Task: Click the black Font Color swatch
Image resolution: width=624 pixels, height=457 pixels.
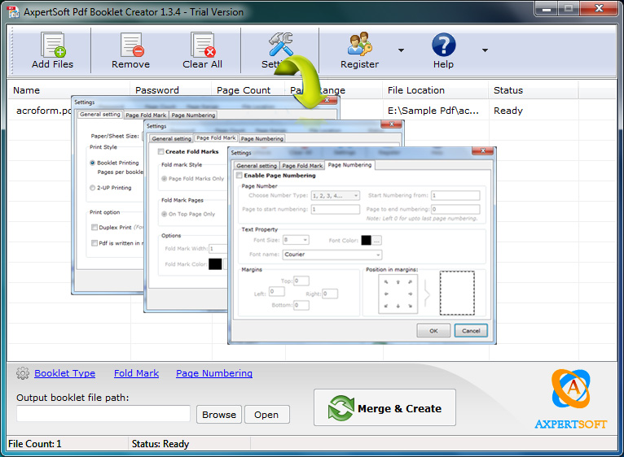Action: click(x=366, y=240)
